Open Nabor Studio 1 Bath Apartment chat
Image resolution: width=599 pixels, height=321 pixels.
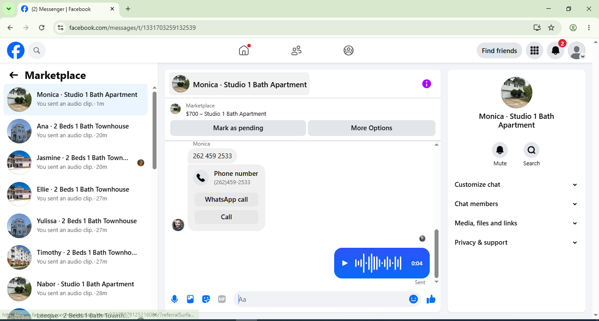pos(75,289)
